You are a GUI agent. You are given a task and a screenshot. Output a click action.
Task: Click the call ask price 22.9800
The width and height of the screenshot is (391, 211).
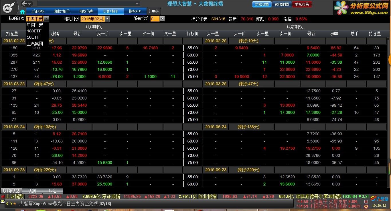(104, 48)
